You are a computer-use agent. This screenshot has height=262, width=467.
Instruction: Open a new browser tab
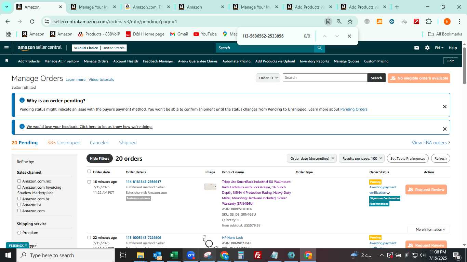[397, 7]
